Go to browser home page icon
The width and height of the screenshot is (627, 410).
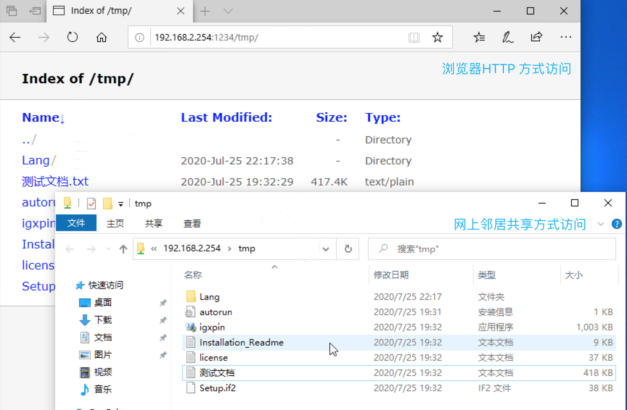102,37
